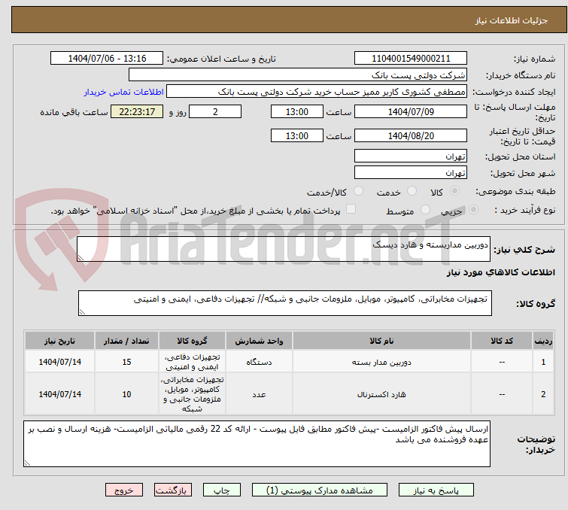This screenshot has width=568, height=510.
Task: Select the خدمت radio button
Action: 412,191
